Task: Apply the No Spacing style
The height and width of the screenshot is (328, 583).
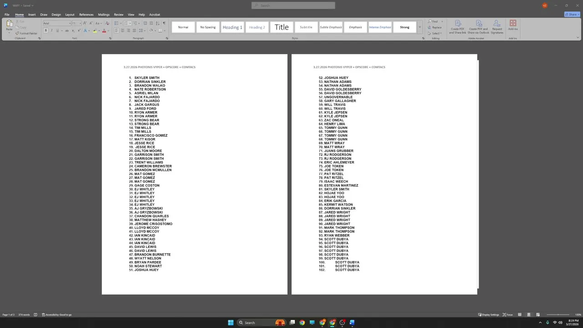Action: pos(208,27)
